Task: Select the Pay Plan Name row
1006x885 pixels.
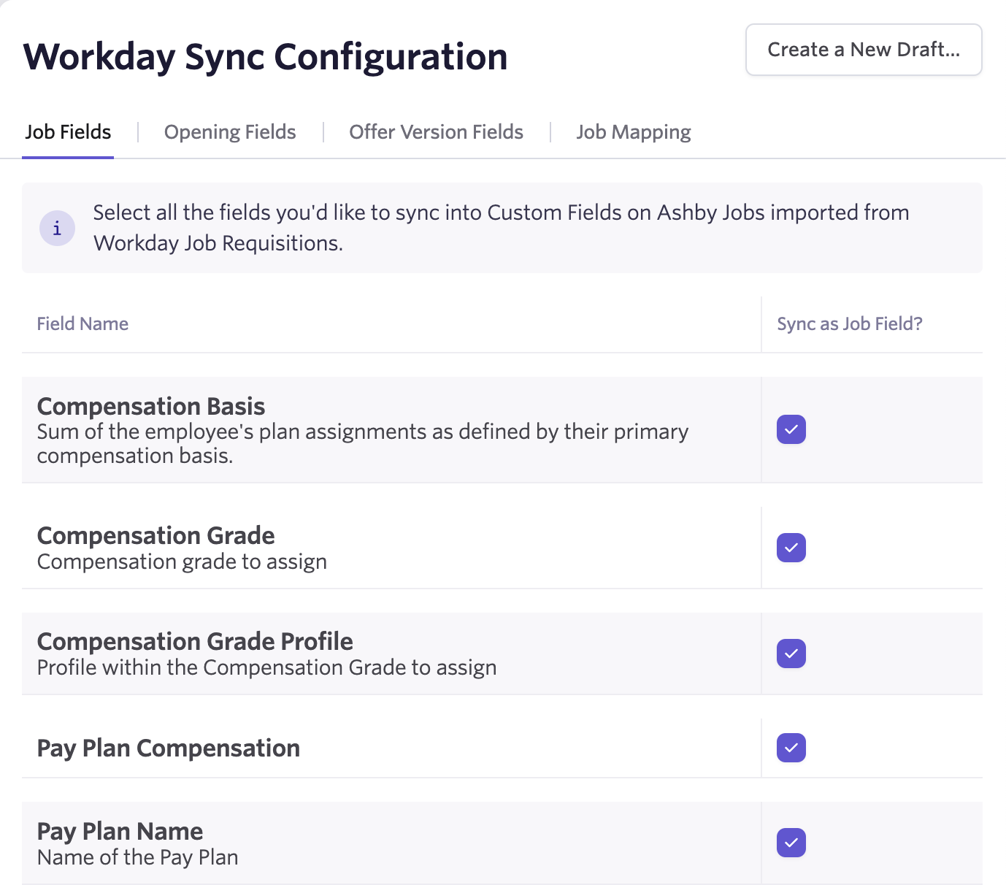Action: tap(365, 843)
